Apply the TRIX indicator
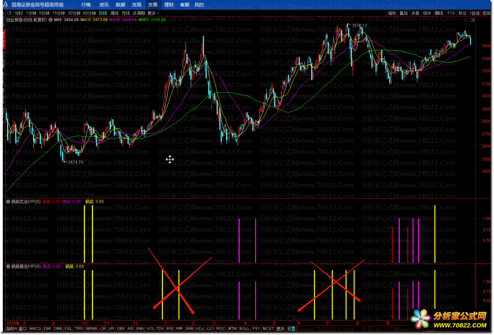 pos(79,329)
